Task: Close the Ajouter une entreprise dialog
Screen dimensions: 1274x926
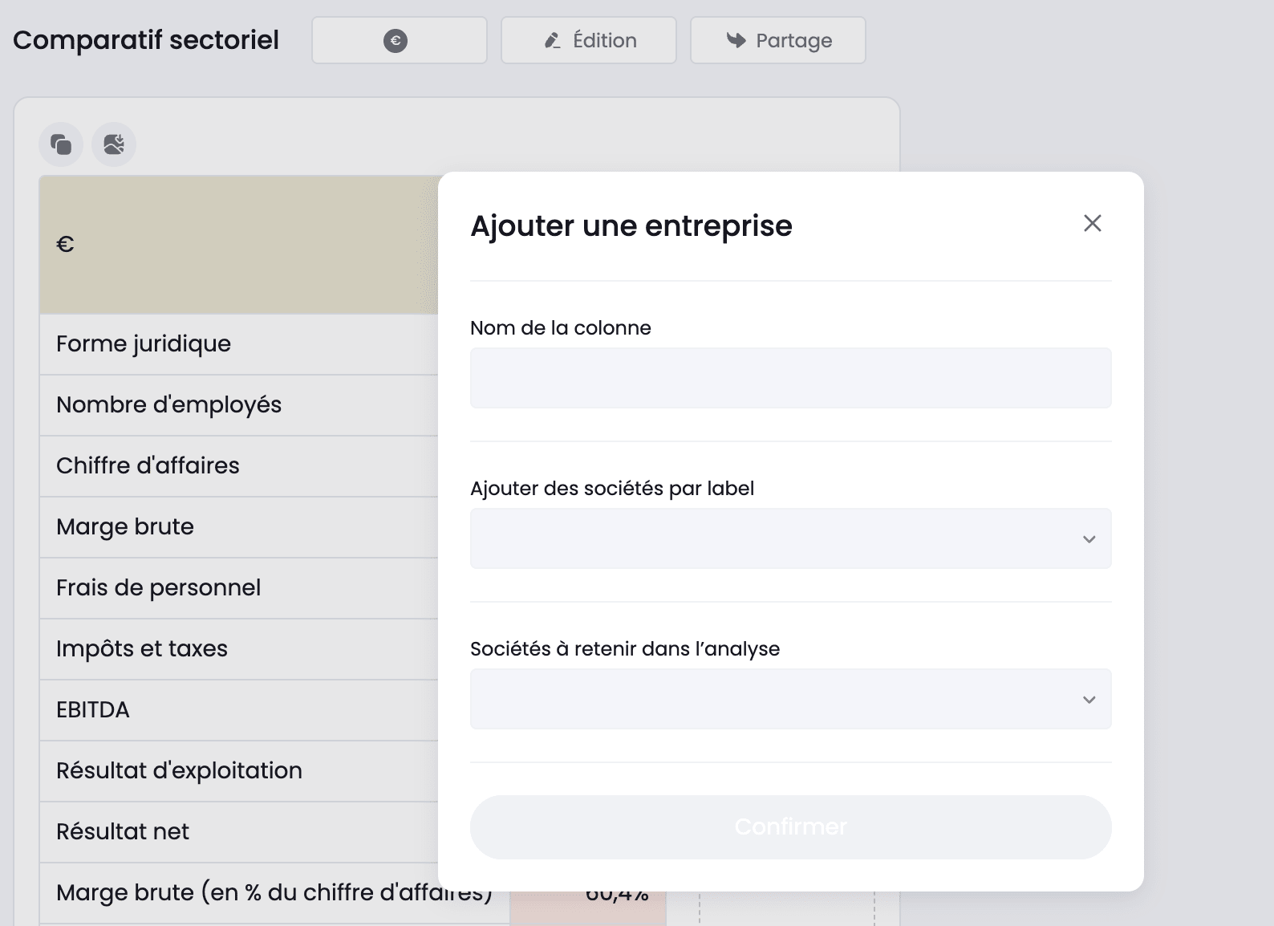Action: [1093, 223]
